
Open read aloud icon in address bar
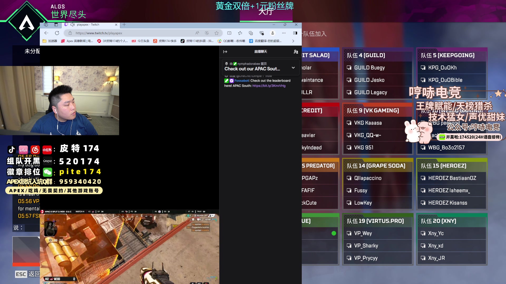[x=197, y=33]
